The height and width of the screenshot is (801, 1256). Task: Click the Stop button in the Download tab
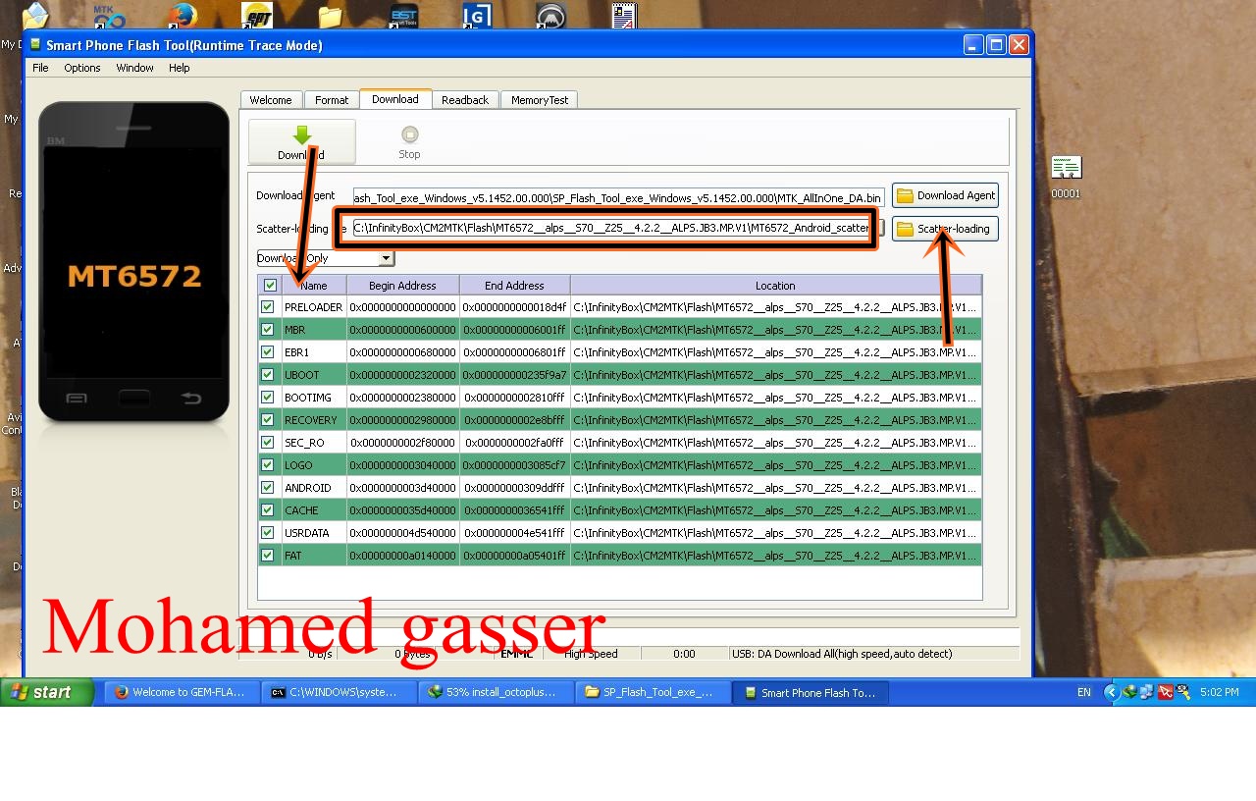(409, 141)
